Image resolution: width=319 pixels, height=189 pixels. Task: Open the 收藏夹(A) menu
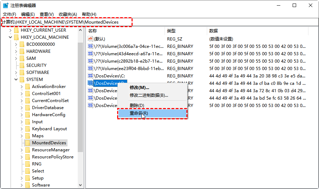[x=68, y=14]
